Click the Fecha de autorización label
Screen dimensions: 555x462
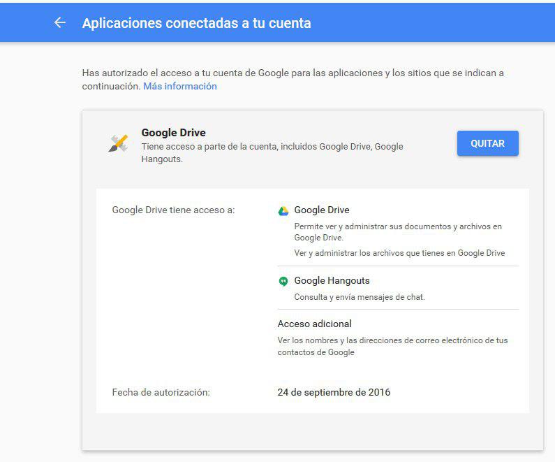tap(161, 392)
